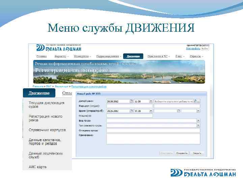Select dark Движение tab in top navigation
Viewport: 243px width, 182px height.
[x=133, y=56]
